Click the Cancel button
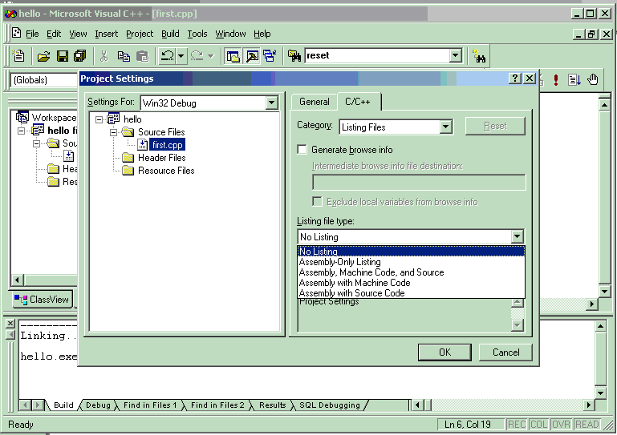 (505, 352)
